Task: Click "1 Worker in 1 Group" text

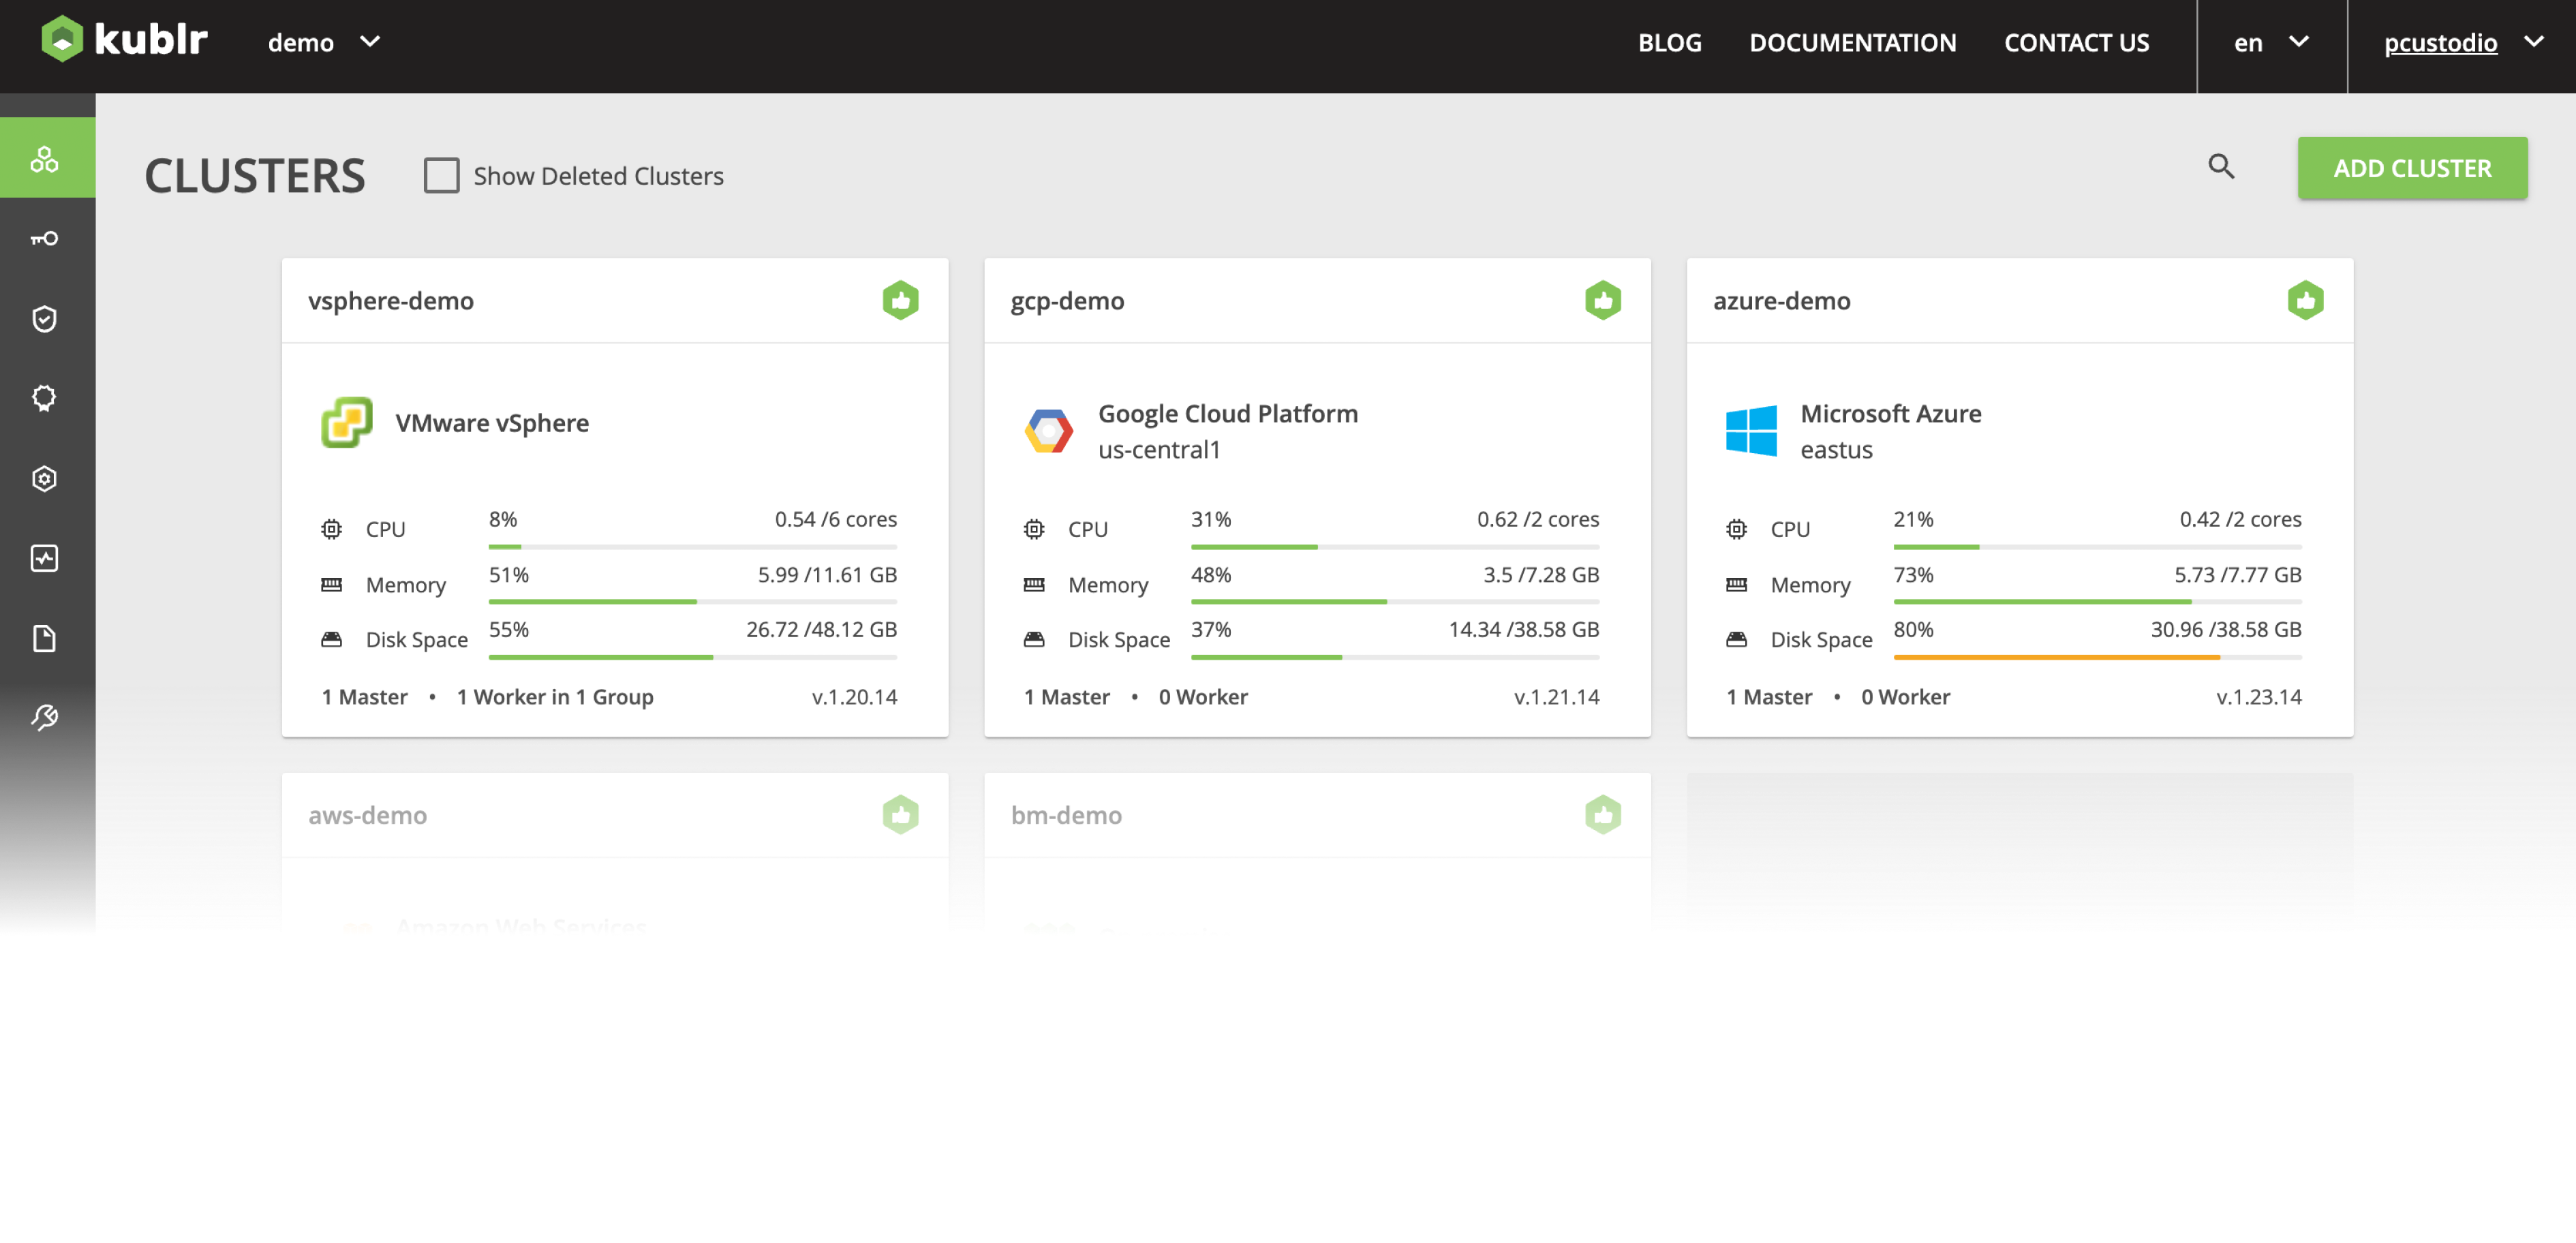Action: 555,696
